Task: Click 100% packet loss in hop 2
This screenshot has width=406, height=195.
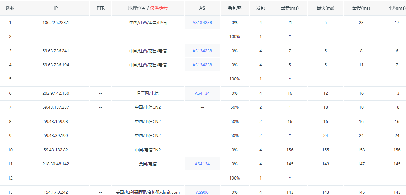Action: [x=235, y=37]
